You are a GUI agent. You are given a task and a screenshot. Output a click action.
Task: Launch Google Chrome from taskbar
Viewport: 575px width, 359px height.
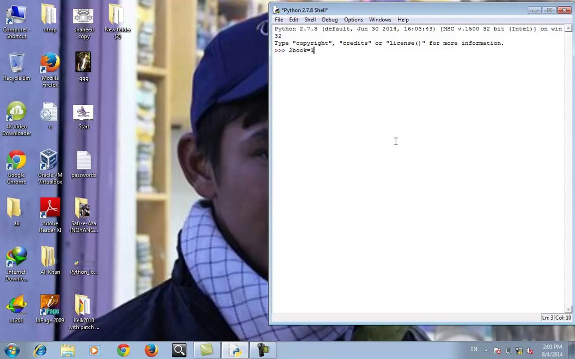point(123,351)
